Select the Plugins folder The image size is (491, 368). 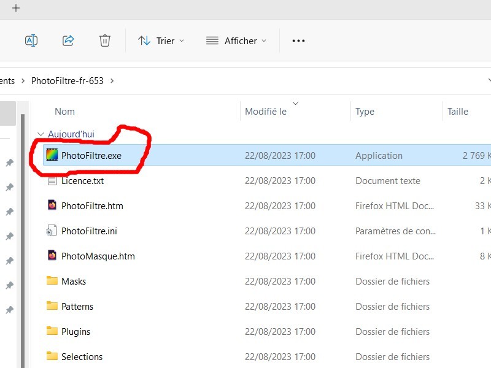pyautogui.click(x=75, y=332)
